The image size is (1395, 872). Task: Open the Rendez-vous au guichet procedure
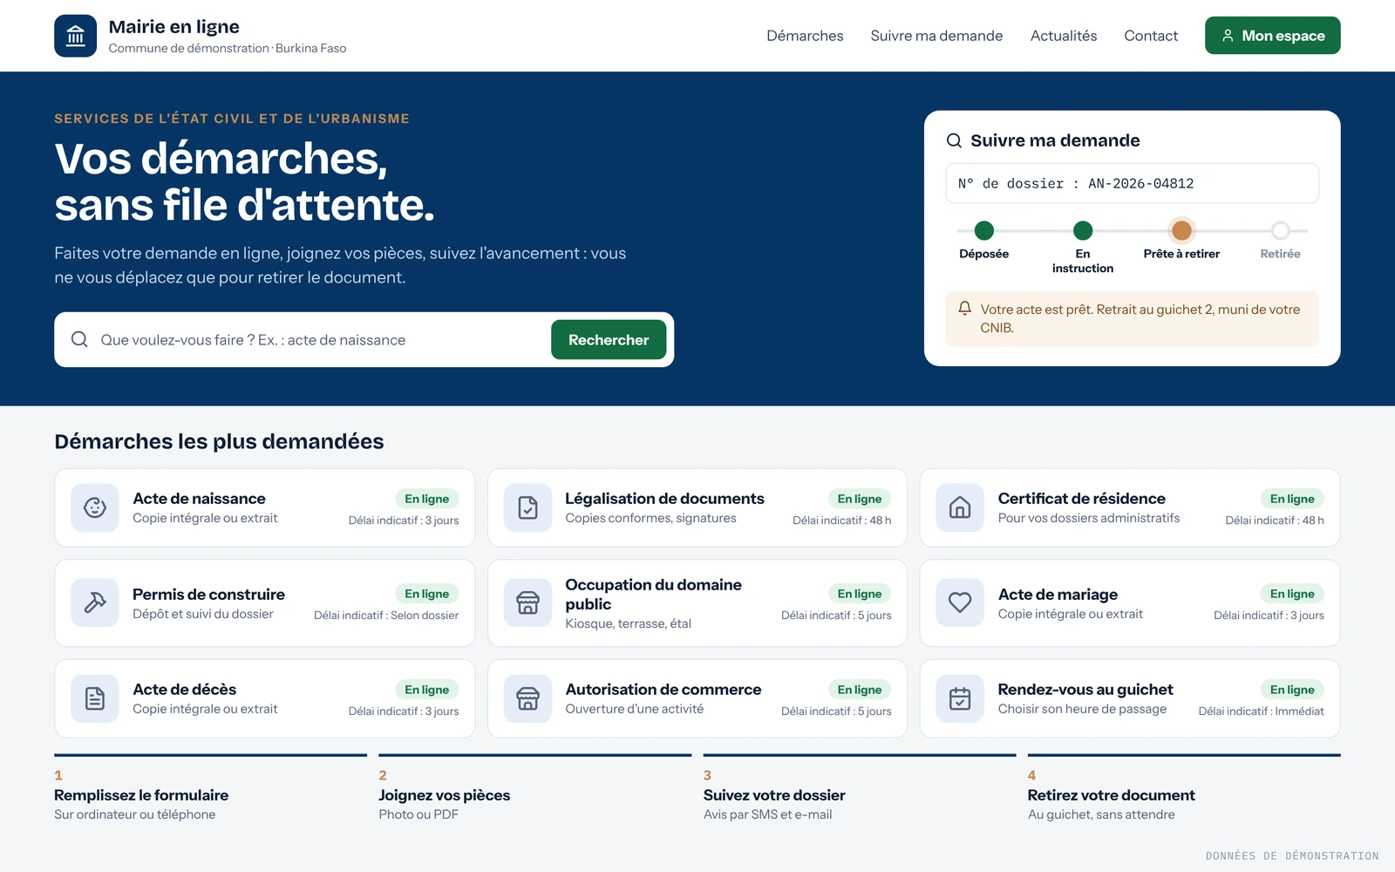[x=1130, y=698]
